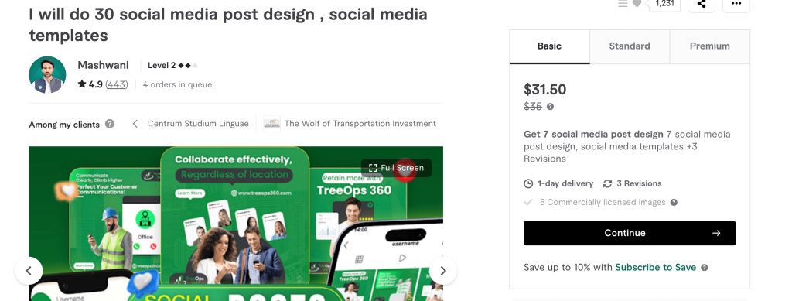Click the help icon next to Among my clients

[x=110, y=124]
